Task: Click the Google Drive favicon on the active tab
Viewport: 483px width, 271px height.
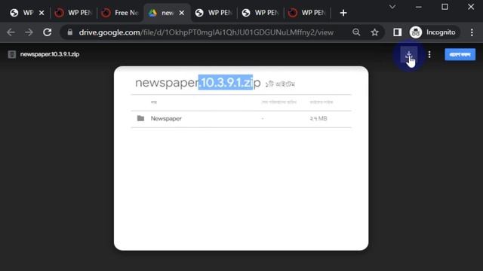Action: pyautogui.click(x=152, y=13)
